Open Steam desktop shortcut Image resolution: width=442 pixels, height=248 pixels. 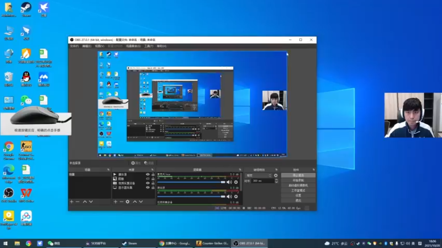26,9
